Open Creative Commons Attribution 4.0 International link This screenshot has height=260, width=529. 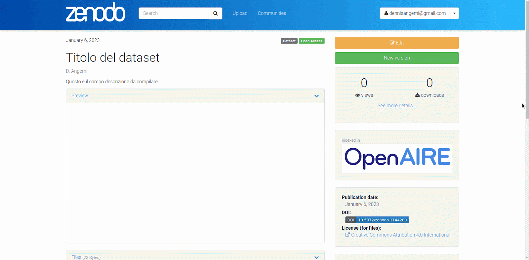tap(401, 235)
